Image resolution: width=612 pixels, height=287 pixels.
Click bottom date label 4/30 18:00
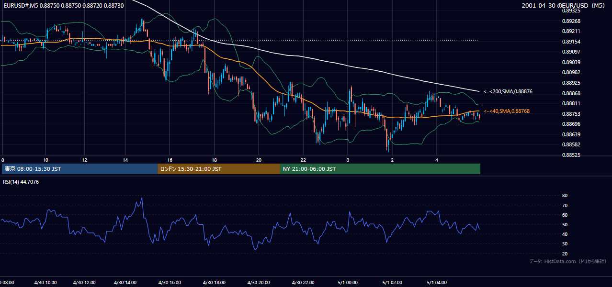214,283
